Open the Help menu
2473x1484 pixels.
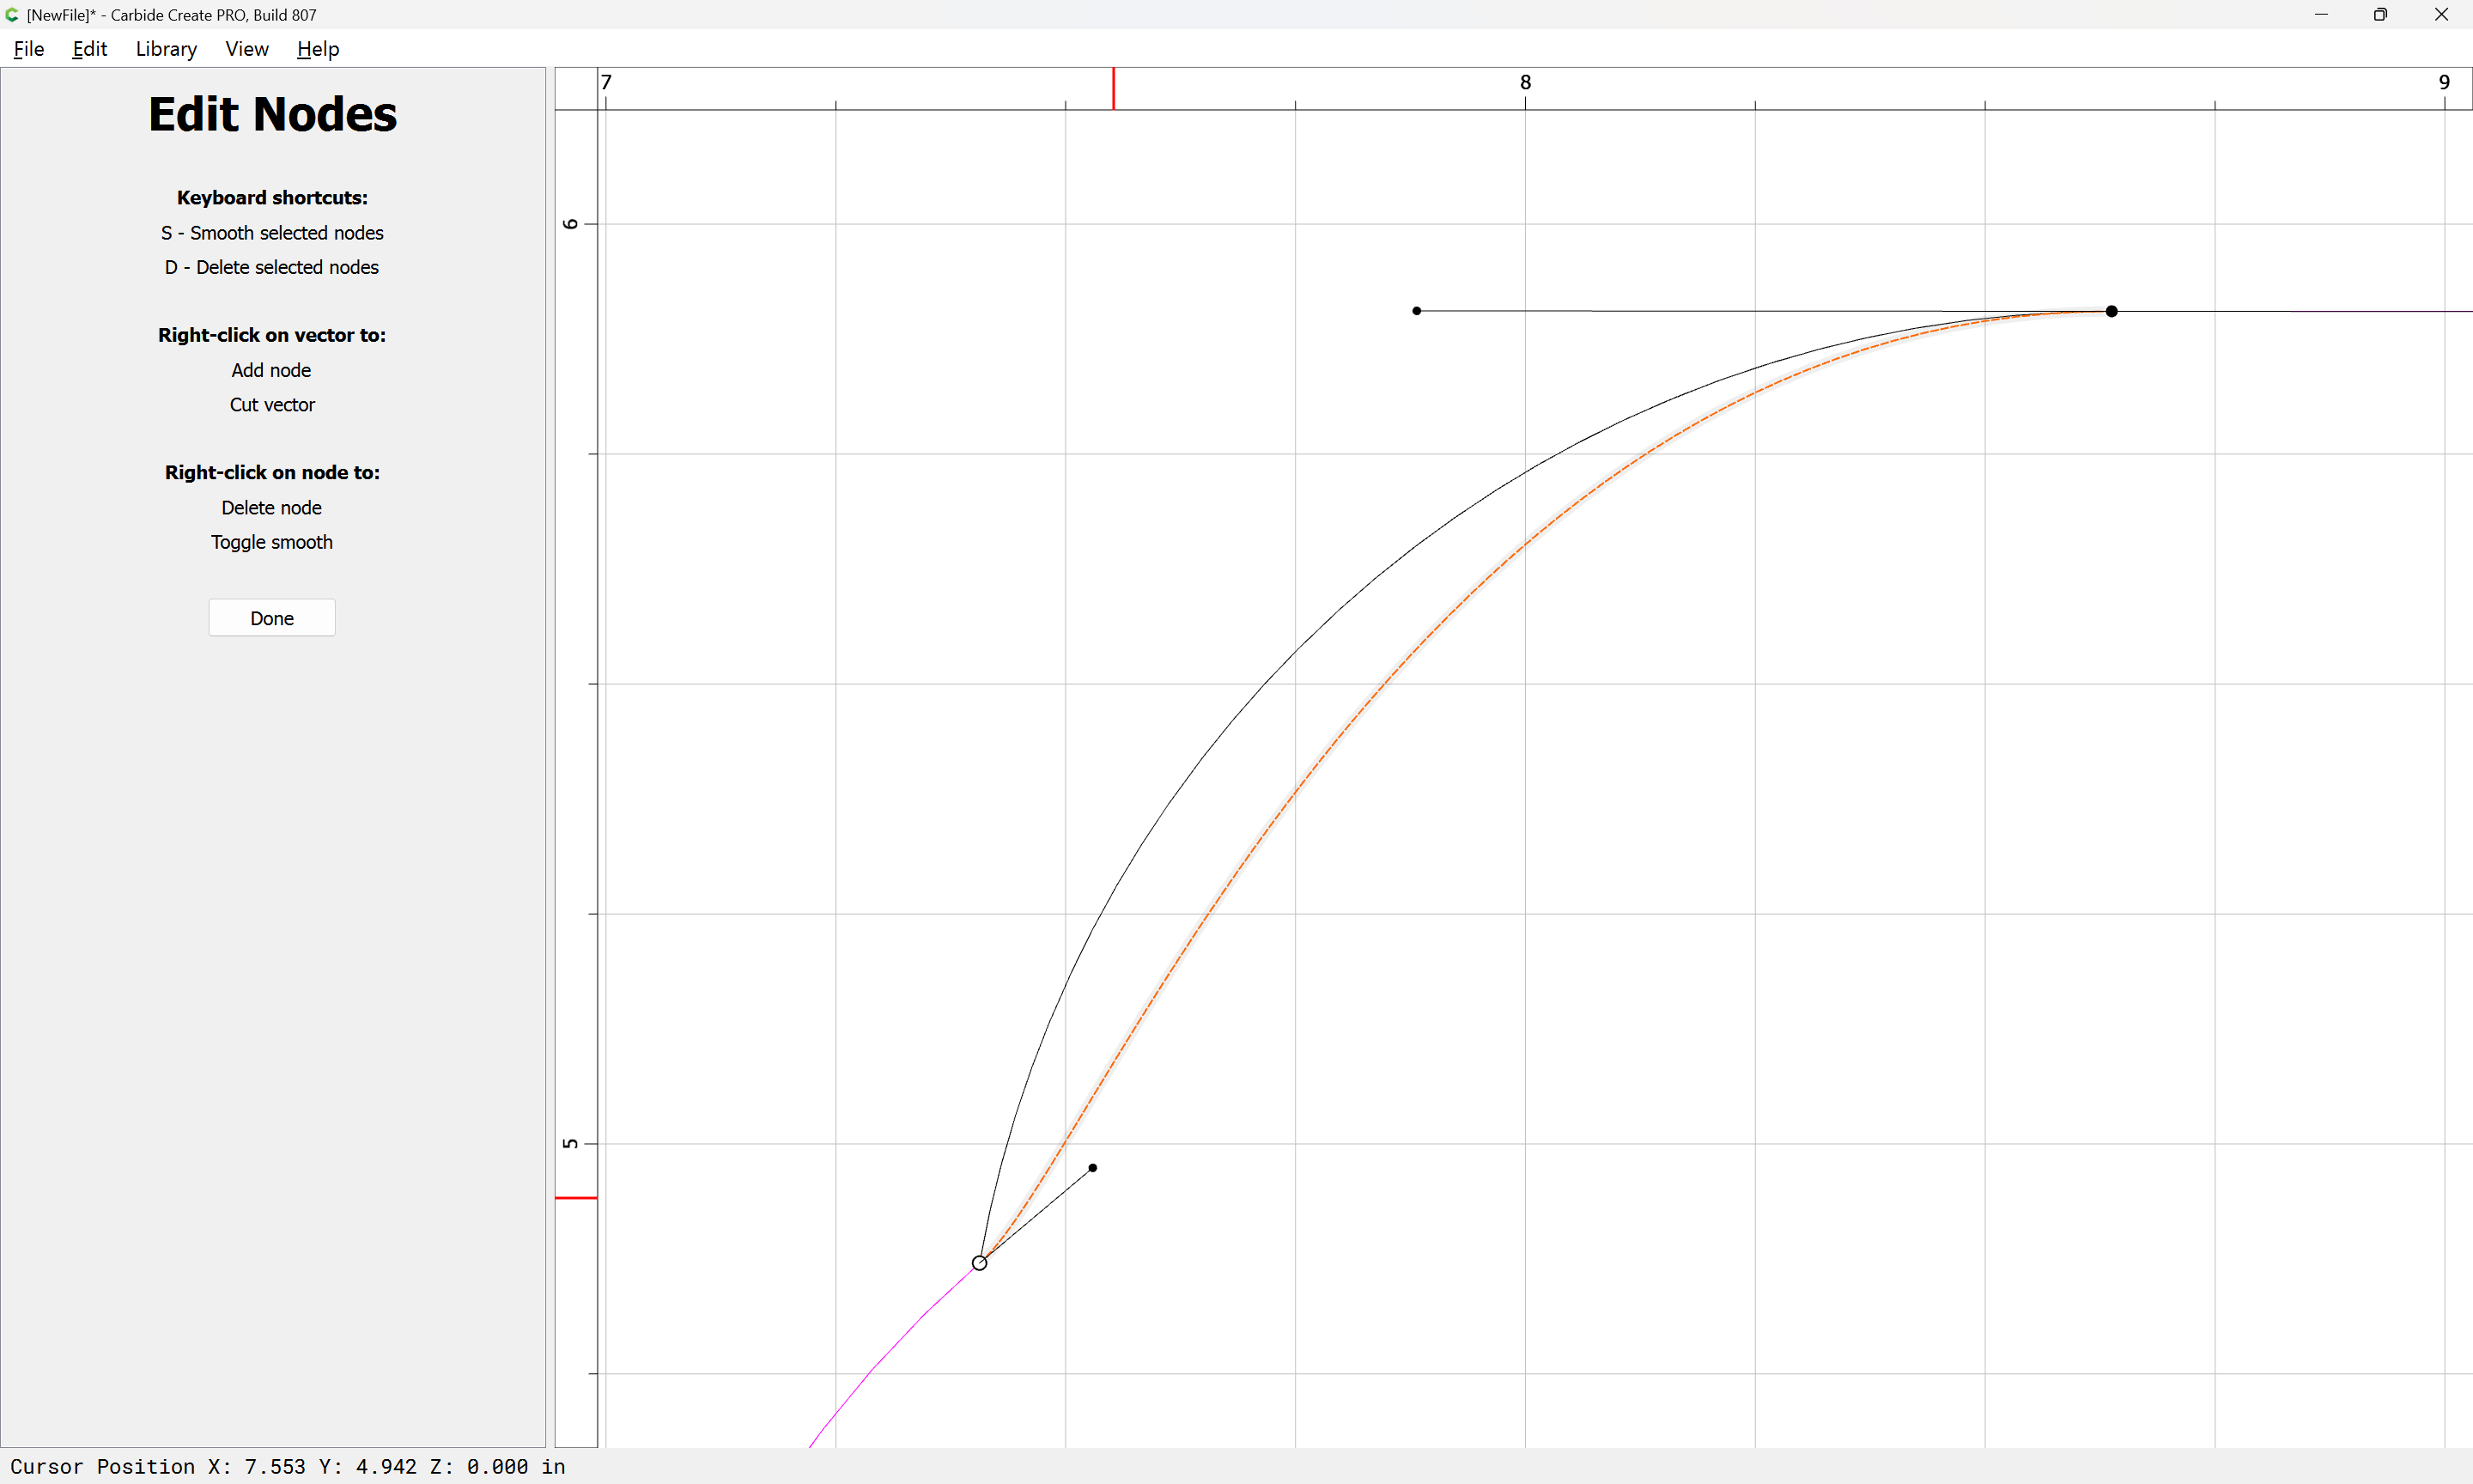click(x=318, y=49)
